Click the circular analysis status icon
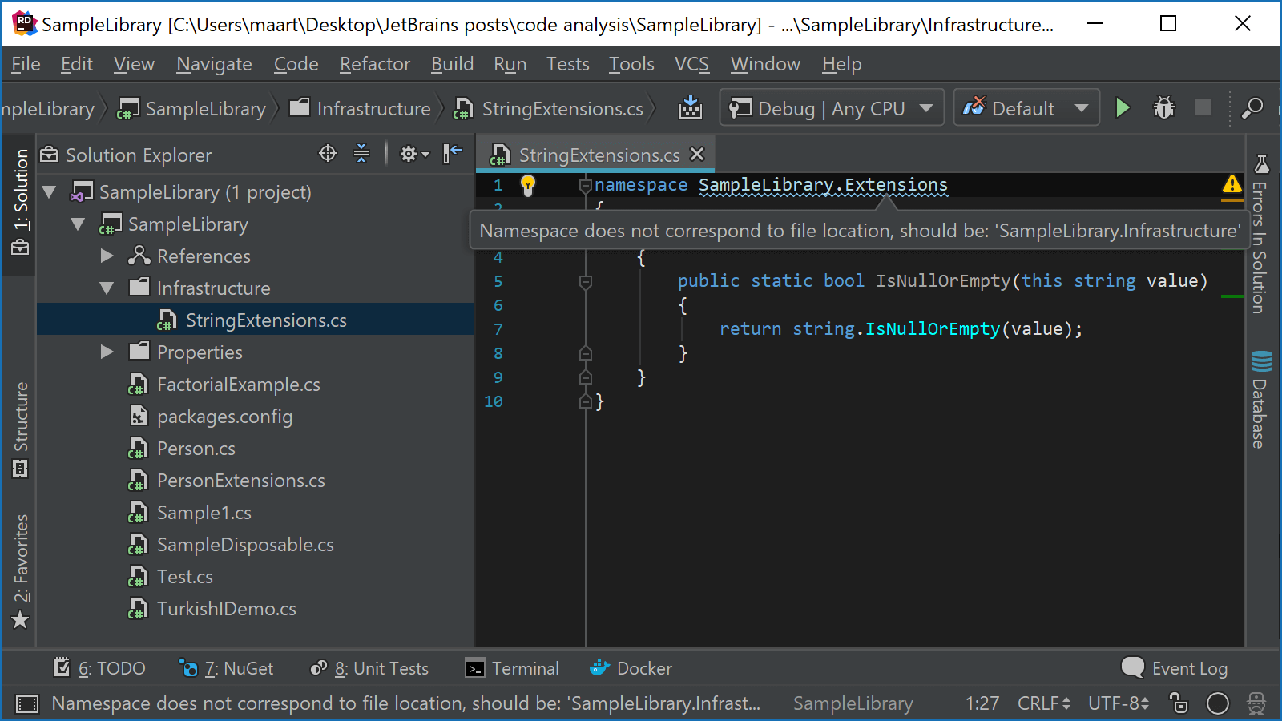Viewport: 1282px width, 721px height. pos(1218,703)
